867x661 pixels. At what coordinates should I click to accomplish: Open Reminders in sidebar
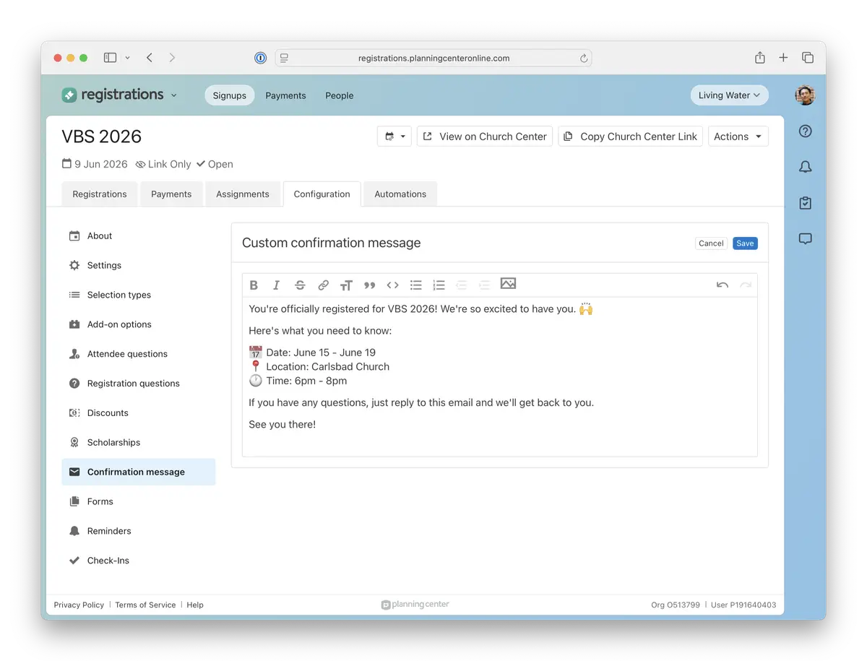click(139, 531)
